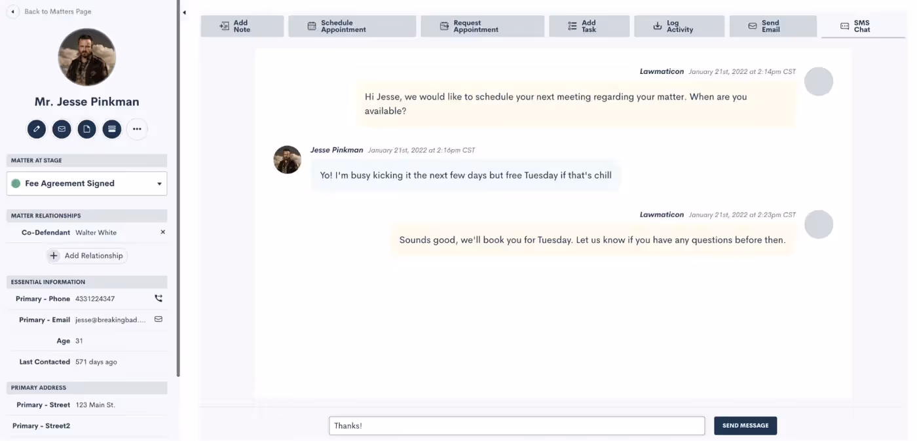Switch to the Send Email tab

[x=772, y=26]
